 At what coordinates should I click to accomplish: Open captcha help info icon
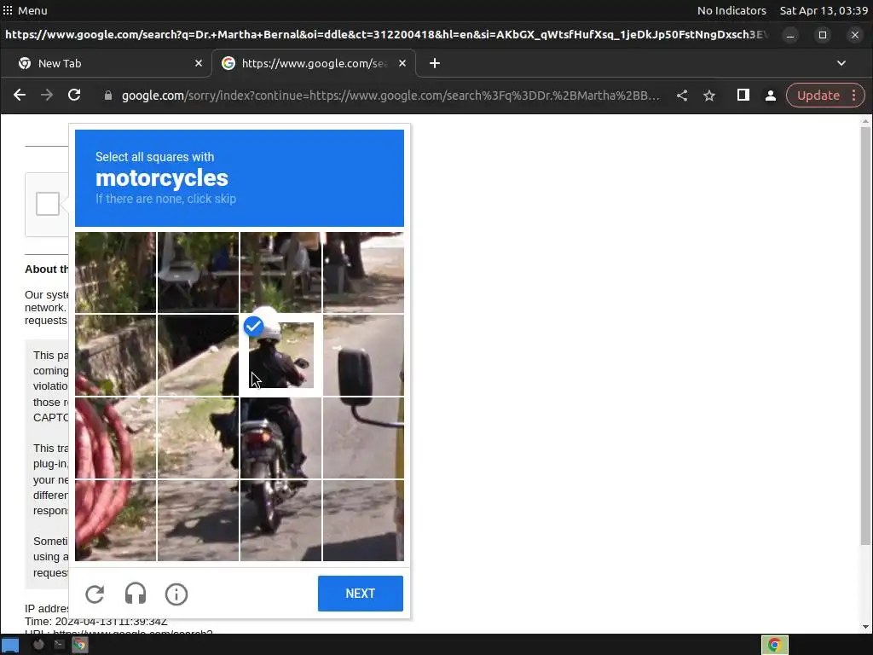click(x=176, y=594)
